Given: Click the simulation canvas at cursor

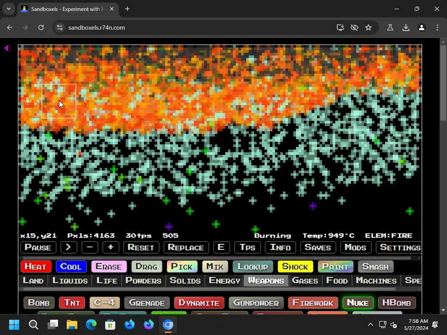Looking at the screenshot, I should coord(59,101).
